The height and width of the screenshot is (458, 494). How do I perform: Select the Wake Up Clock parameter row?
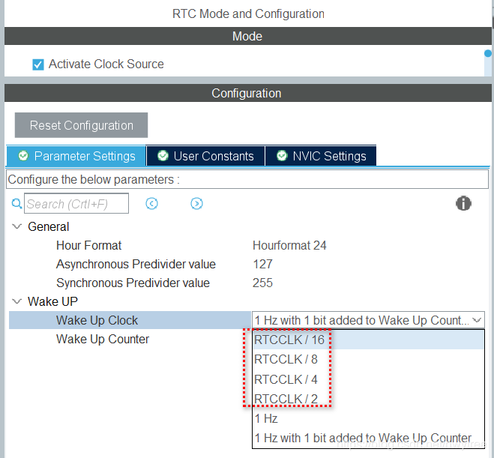[x=130, y=320]
